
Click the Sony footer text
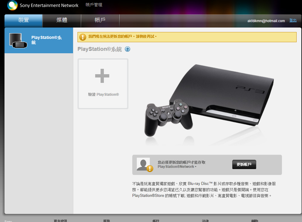8,221
